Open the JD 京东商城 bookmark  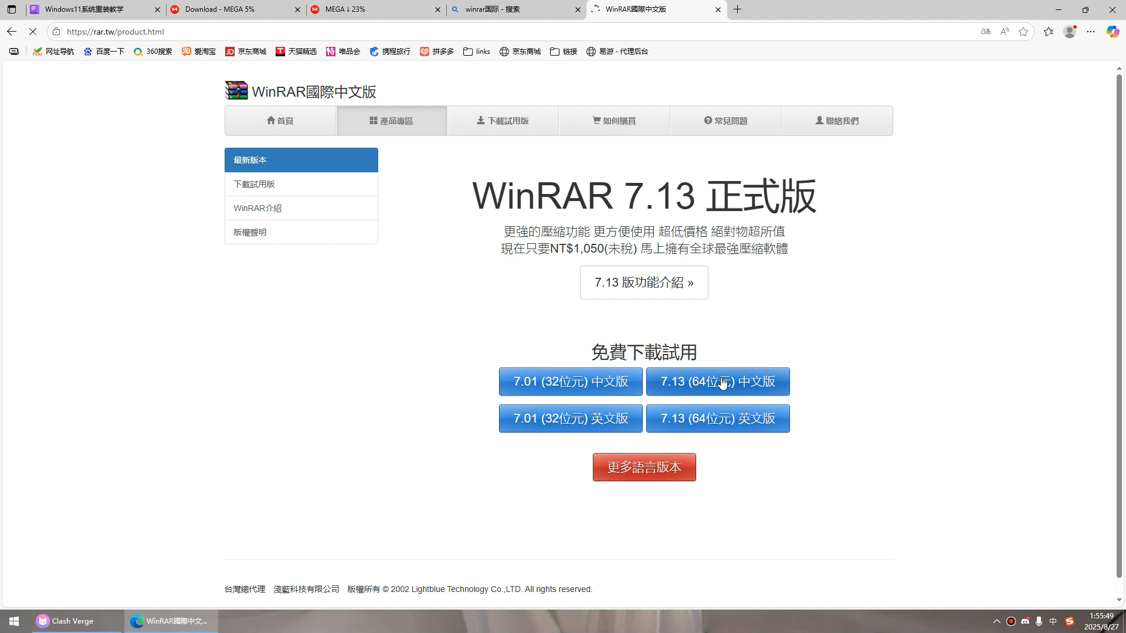[x=246, y=52]
